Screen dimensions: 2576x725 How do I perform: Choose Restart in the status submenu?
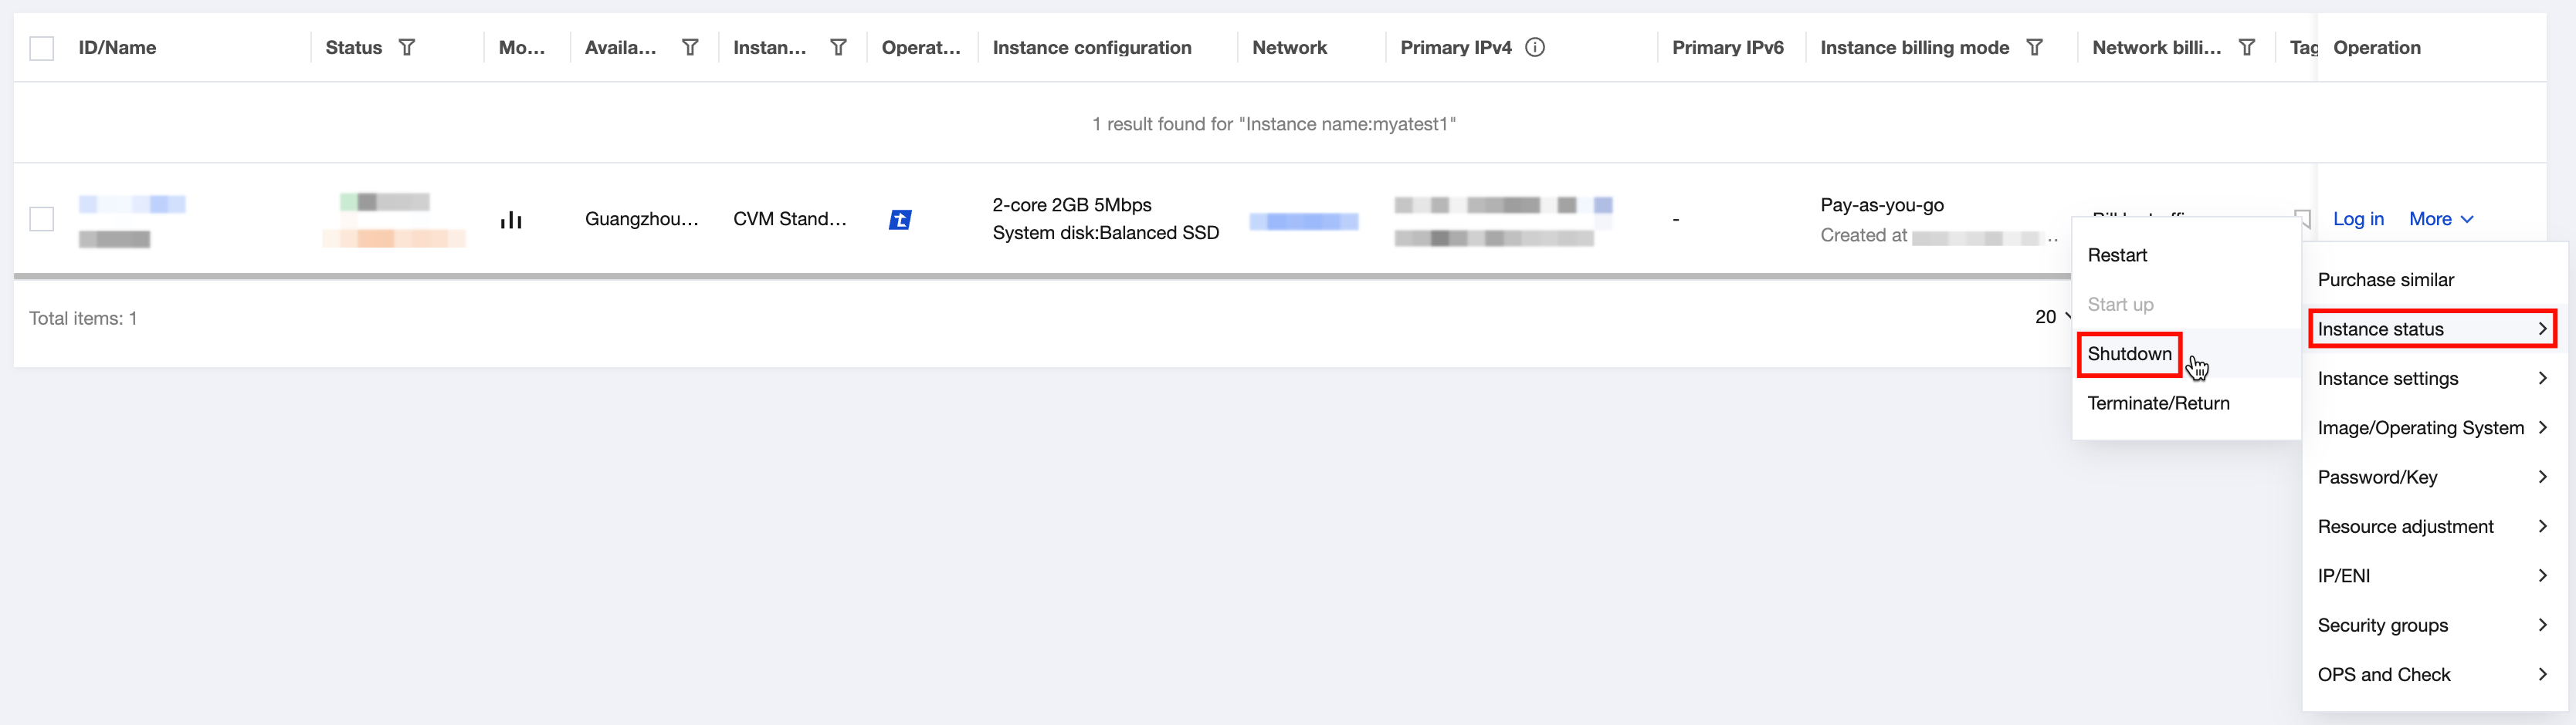(2117, 255)
